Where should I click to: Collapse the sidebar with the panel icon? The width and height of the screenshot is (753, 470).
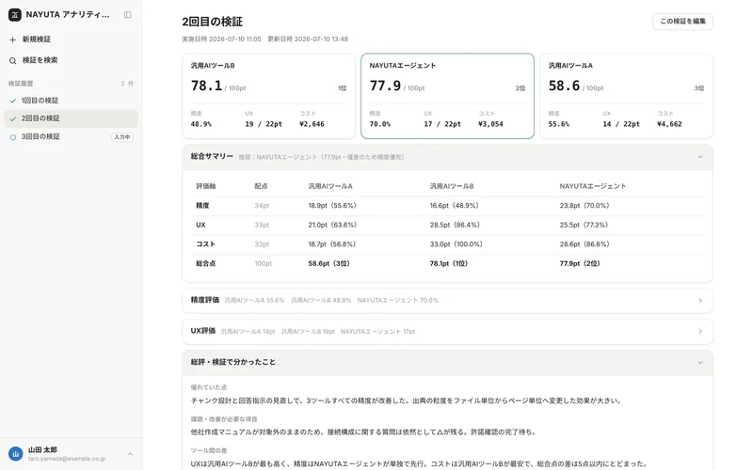(x=127, y=15)
